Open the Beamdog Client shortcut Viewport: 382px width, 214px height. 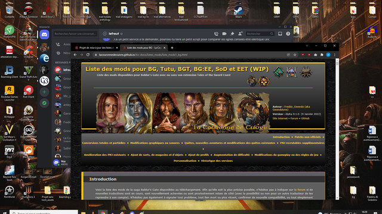(x=10, y=72)
